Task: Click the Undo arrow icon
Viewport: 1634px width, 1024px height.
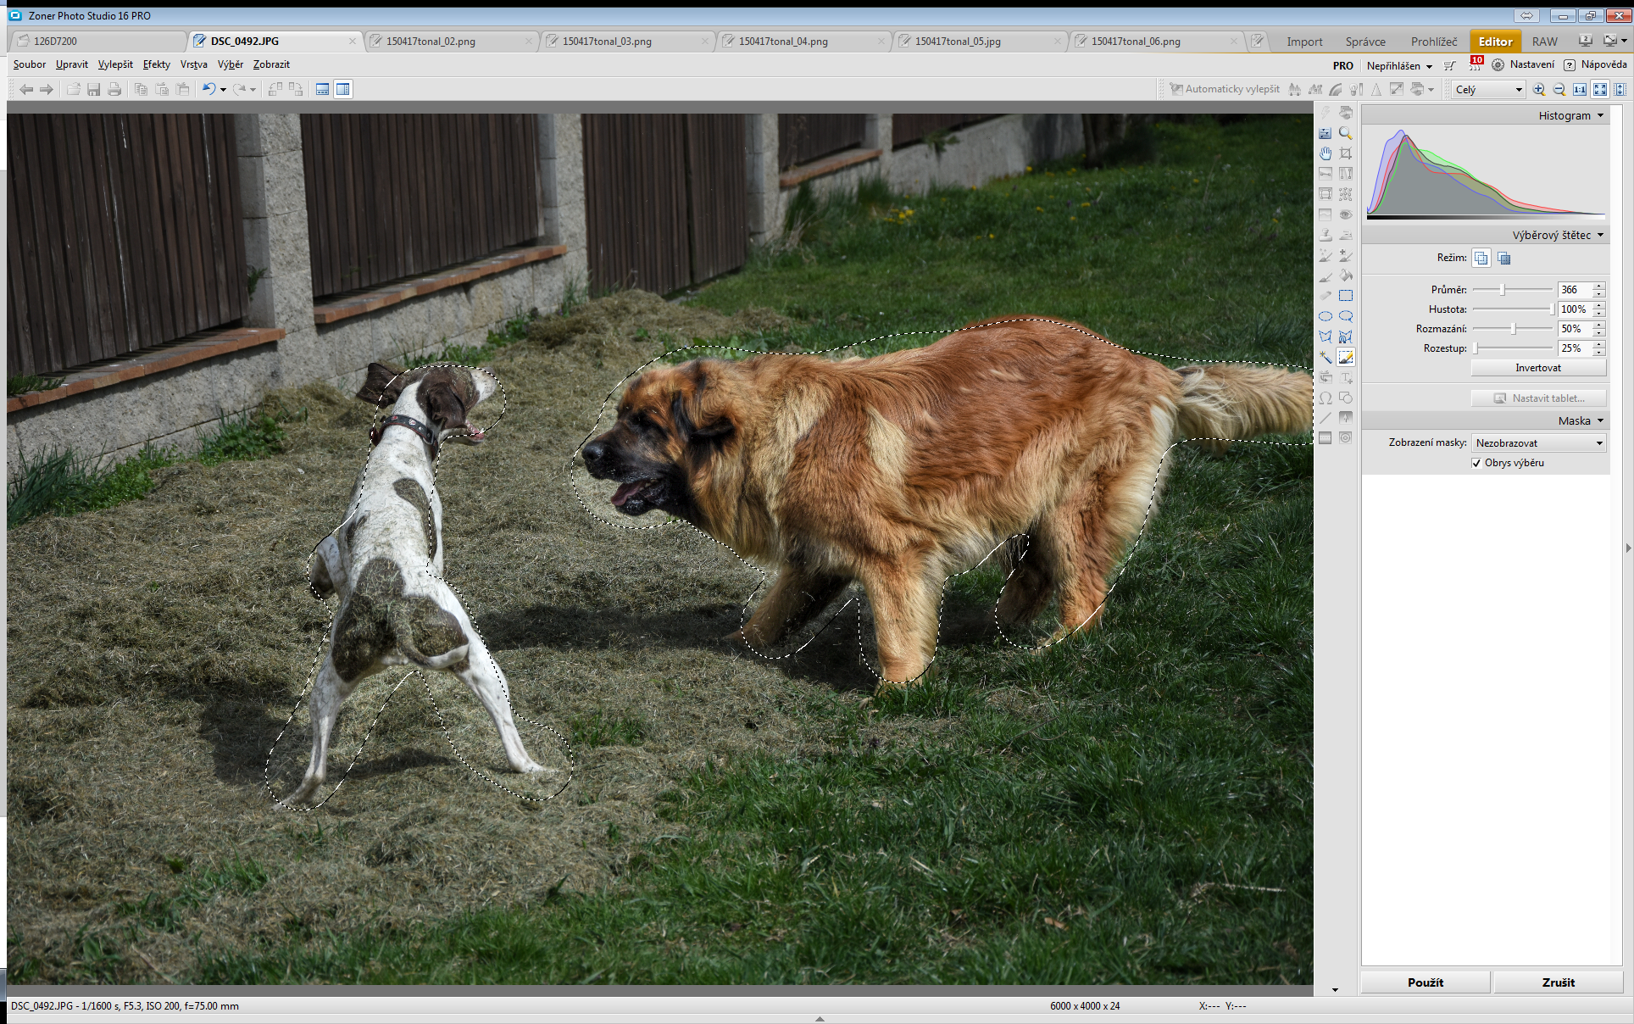Action: [208, 89]
